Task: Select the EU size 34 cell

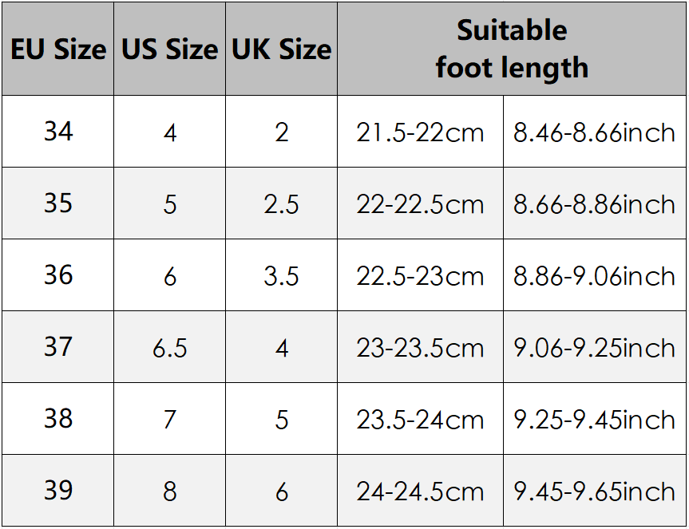Action: point(58,132)
